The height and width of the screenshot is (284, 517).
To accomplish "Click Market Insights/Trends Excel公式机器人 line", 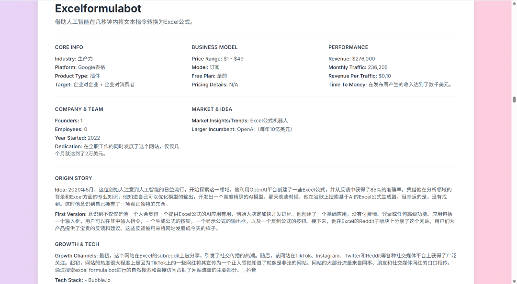I will click(239, 120).
